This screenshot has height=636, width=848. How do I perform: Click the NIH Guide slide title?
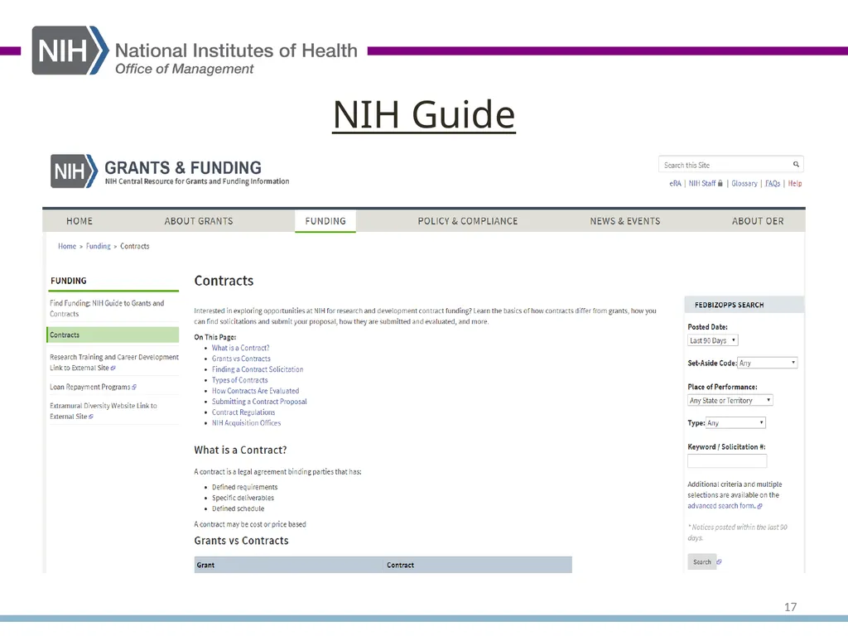[x=423, y=114]
